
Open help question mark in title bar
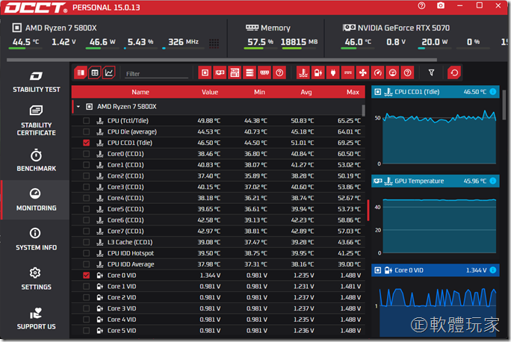[422, 6]
